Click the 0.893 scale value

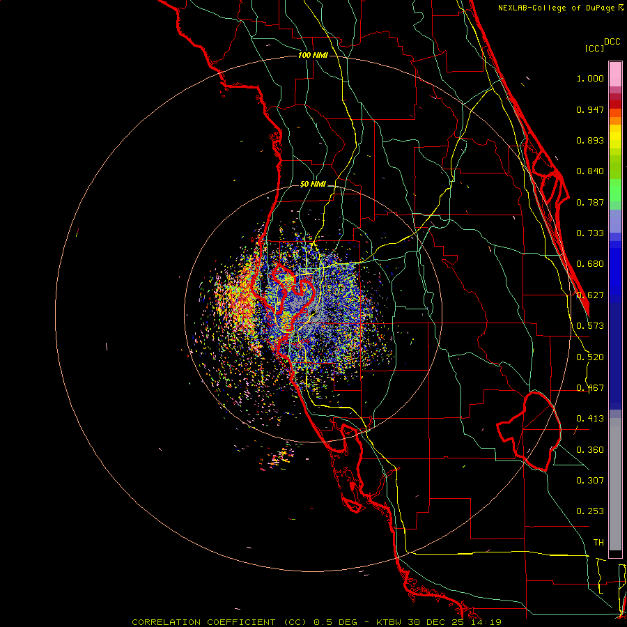point(590,140)
